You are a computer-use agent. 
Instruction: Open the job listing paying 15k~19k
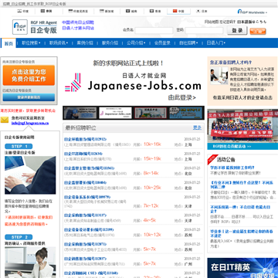[83, 154]
